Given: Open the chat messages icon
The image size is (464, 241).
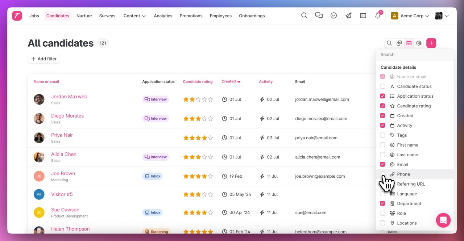Looking at the screenshot, I should (x=319, y=16).
